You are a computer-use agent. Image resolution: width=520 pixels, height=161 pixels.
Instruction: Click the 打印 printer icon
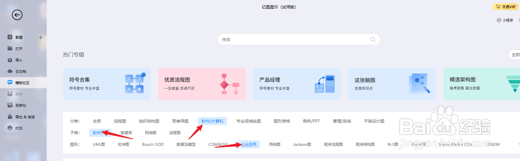pyautogui.click(x=10, y=128)
